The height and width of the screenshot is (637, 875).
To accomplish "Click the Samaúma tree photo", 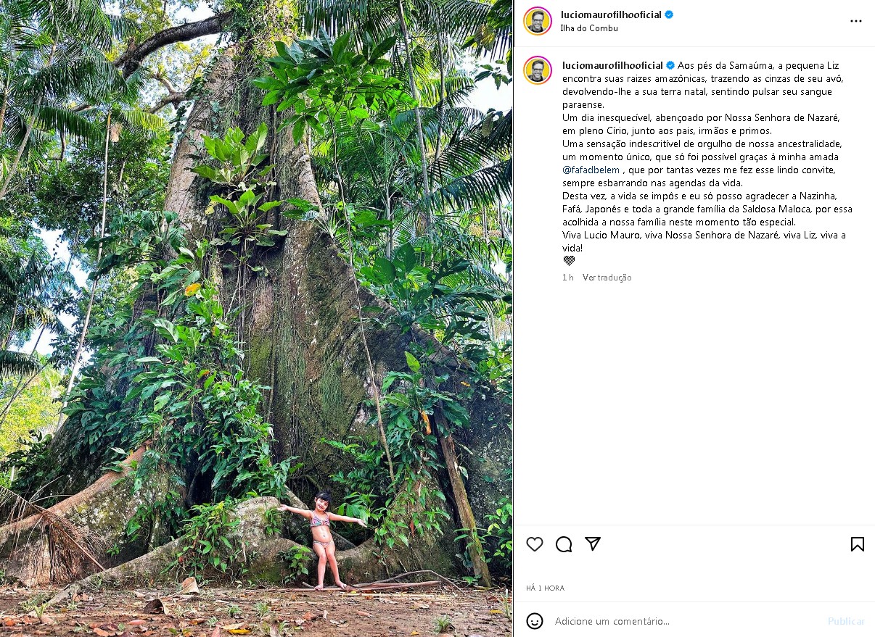I will pyautogui.click(x=256, y=318).
